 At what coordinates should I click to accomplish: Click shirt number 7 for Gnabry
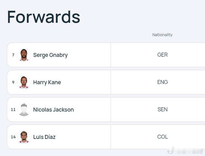[13, 55]
